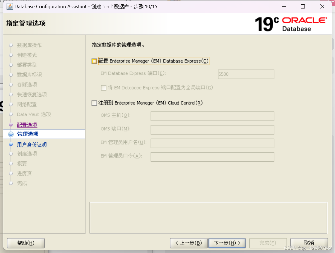Open the 配置选项 step link
Viewport: 335px width, 253px height.
tap(27, 125)
